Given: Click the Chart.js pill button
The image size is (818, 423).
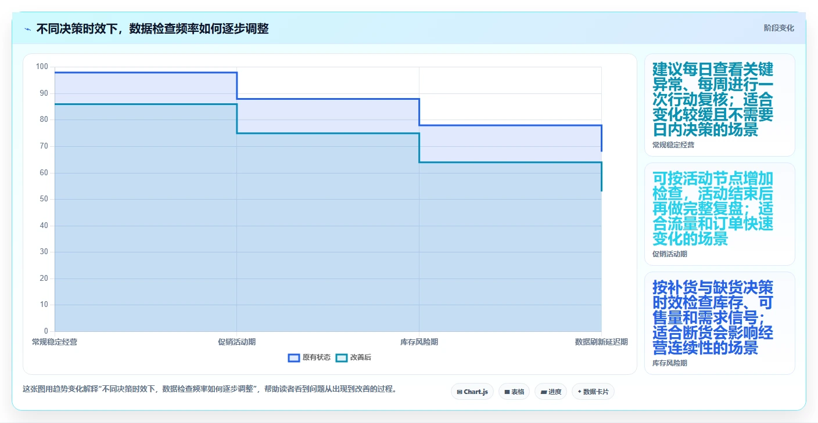Looking at the screenshot, I should (472, 392).
